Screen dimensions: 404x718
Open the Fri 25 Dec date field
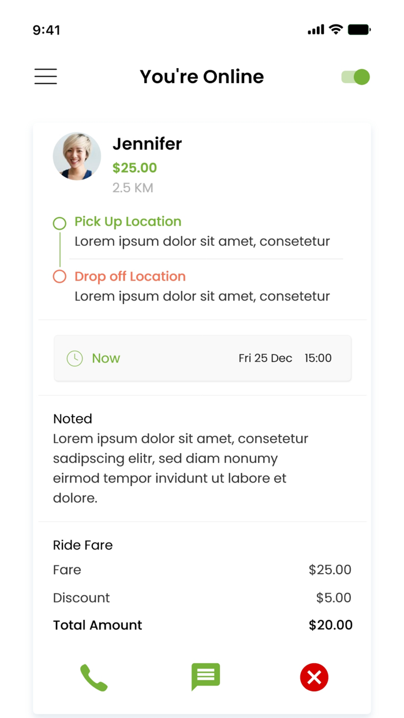point(265,358)
